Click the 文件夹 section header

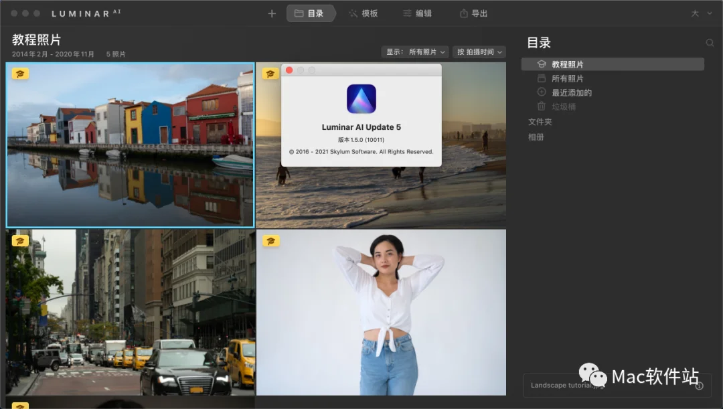pos(540,122)
